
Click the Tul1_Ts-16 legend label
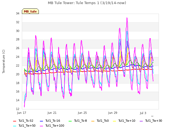53,121
